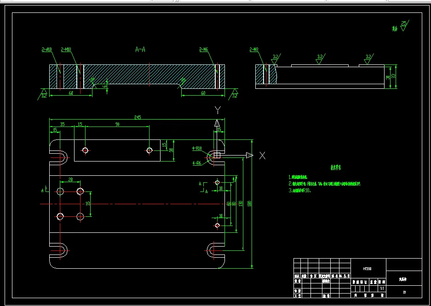Click the 2-M8 thread callout label
431x306 pixels.
(x=254, y=50)
